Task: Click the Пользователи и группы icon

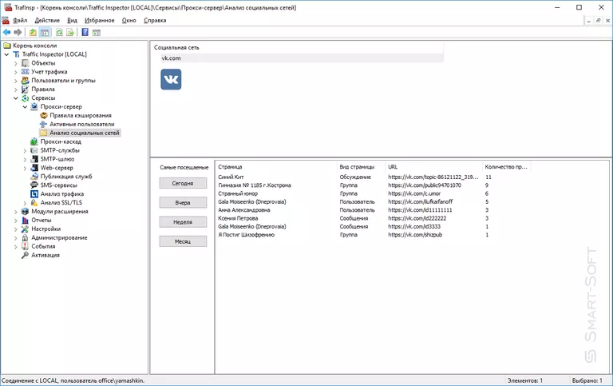Action: point(25,80)
